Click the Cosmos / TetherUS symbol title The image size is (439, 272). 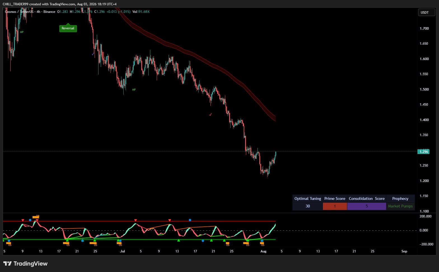[x=19, y=12]
